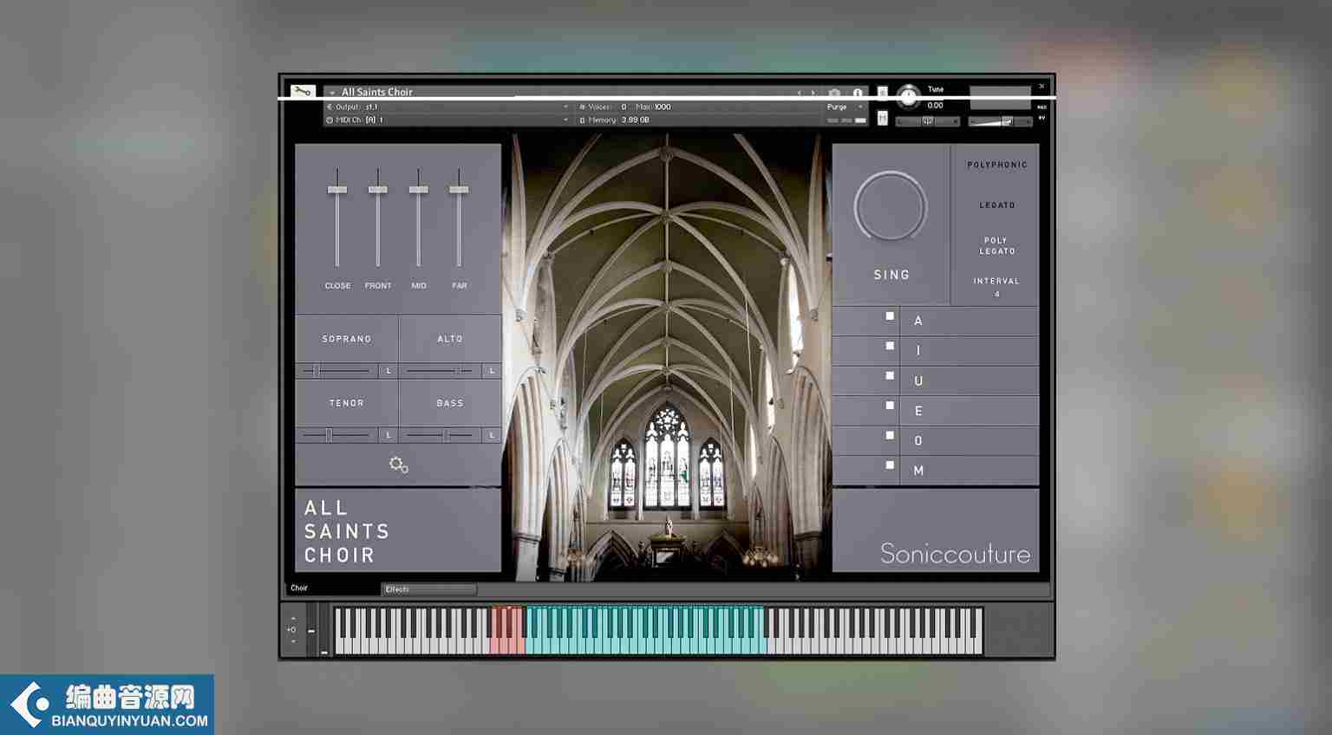Screen dimensions: 1332x735
Task: Toggle the O vowel checkbox
Action: coord(890,436)
